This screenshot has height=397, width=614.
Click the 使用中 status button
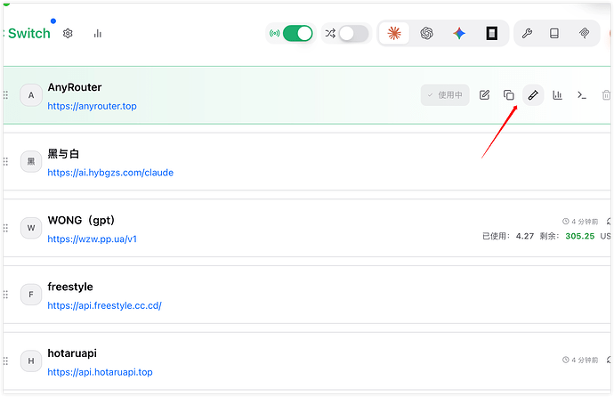coord(445,94)
